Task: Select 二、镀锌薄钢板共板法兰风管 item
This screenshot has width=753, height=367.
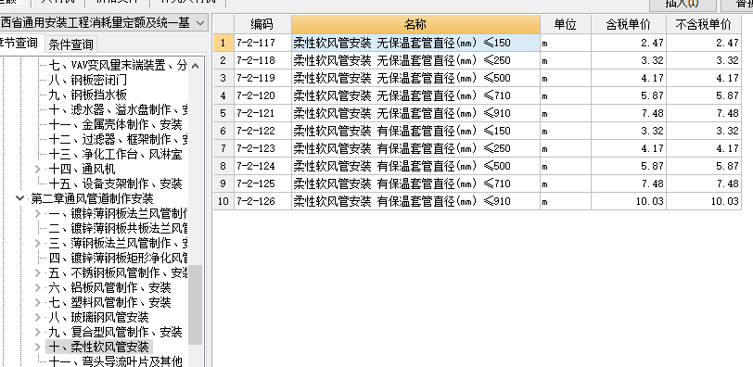Action: pos(118,228)
